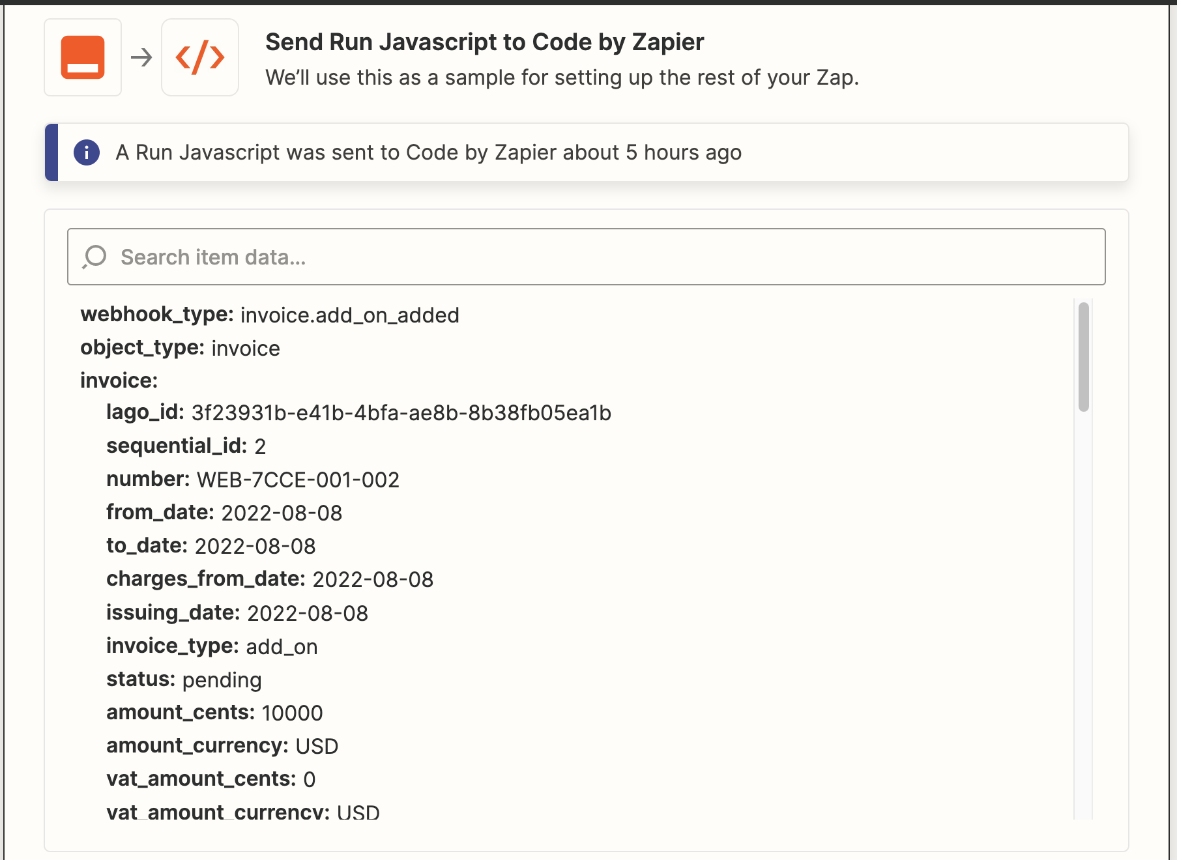Screen dimensions: 1177x860
Task: Select the webhook_type row
Action: tap(270, 315)
